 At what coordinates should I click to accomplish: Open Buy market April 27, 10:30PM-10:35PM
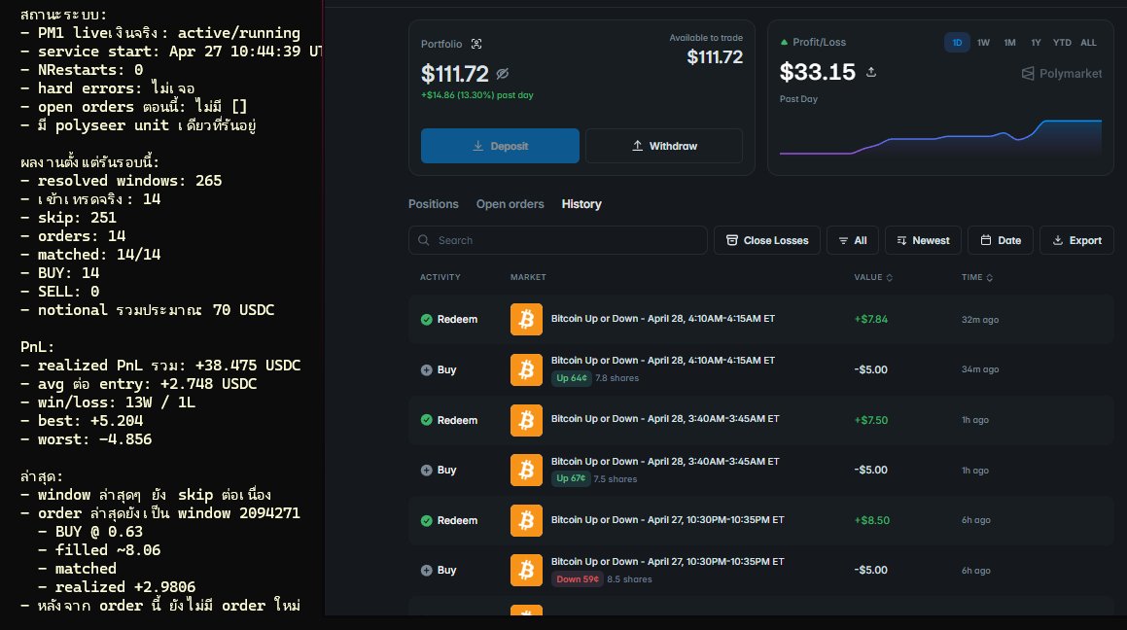[x=667, y=561]
